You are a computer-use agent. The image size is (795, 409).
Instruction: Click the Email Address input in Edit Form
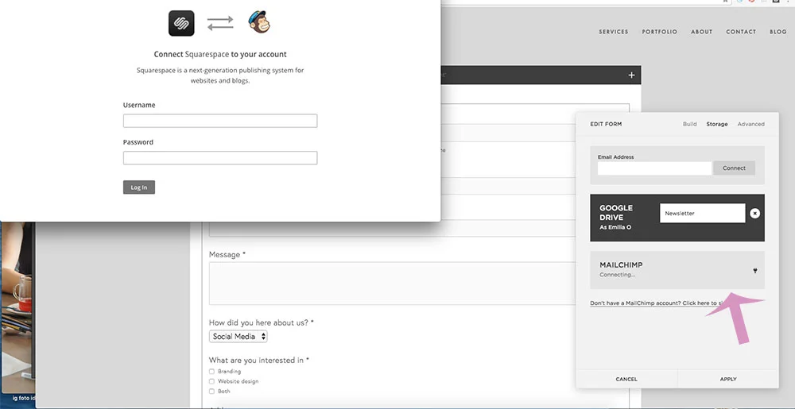654,168
